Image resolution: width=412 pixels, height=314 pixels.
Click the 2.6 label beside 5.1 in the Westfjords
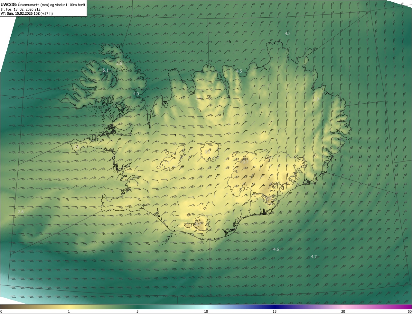(x=119, y=63)
